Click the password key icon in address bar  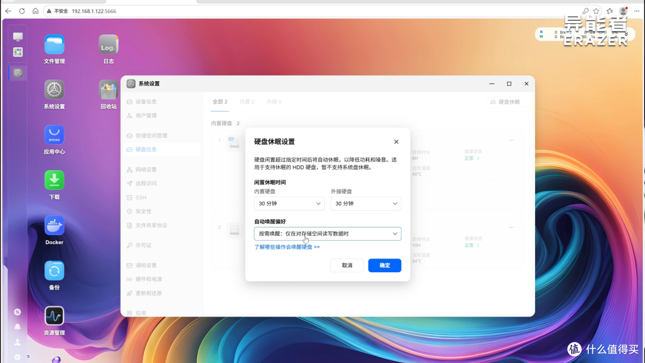pyautogui.click(x=585, y=11)
